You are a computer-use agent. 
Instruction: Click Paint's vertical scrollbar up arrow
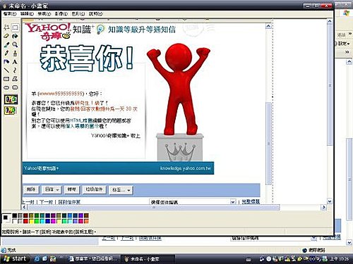330,21
